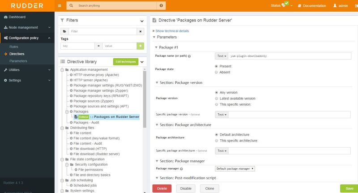Open the Status dropdown arrow
This screenshot has width=358, height=193.
(x=292, y=6)
